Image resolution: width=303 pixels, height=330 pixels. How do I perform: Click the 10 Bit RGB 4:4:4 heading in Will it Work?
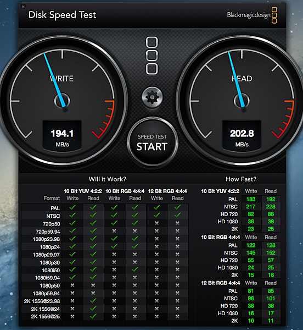click(125, 191)
